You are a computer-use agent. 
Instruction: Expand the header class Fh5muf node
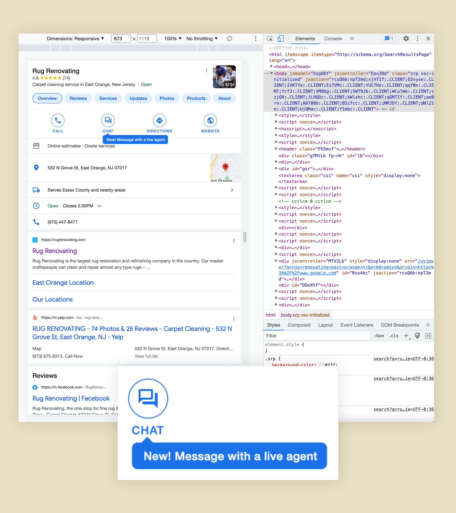pyautogui.click(x=276, y=149)
